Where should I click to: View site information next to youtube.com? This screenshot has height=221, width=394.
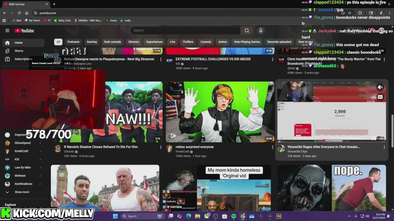[x=35, y=13]
